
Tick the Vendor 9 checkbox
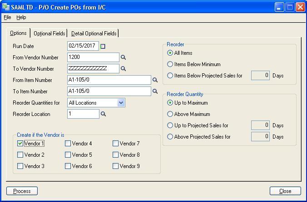click(x=115, y=166)
